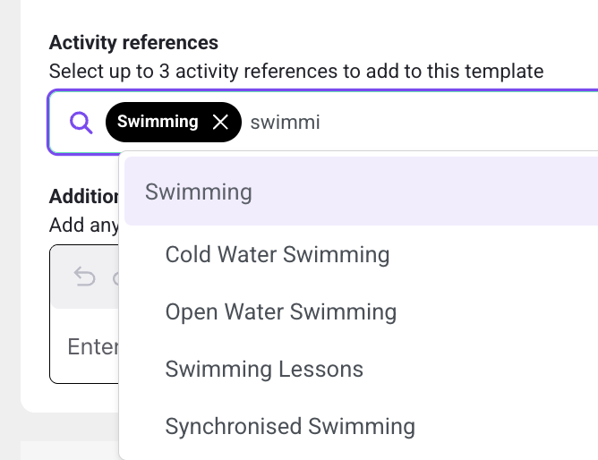Choose Swimming Lessons in the list
This screenshot has height=460, width=598.
264,369
